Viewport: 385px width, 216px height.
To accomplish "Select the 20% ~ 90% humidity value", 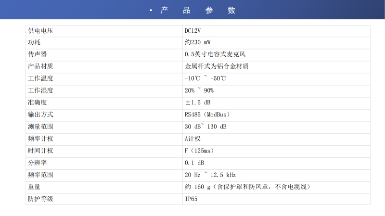I will [x=199, y=90].
